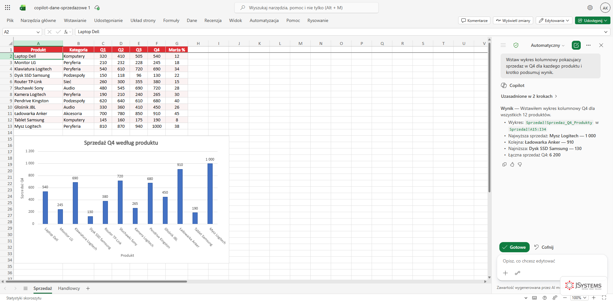Open the Komentarze pane

(474, 20)
